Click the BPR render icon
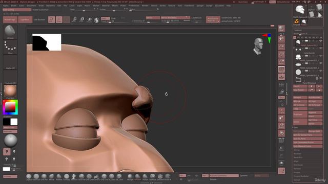This screenshot has height=184, width=328. click(x=281, y=29)
